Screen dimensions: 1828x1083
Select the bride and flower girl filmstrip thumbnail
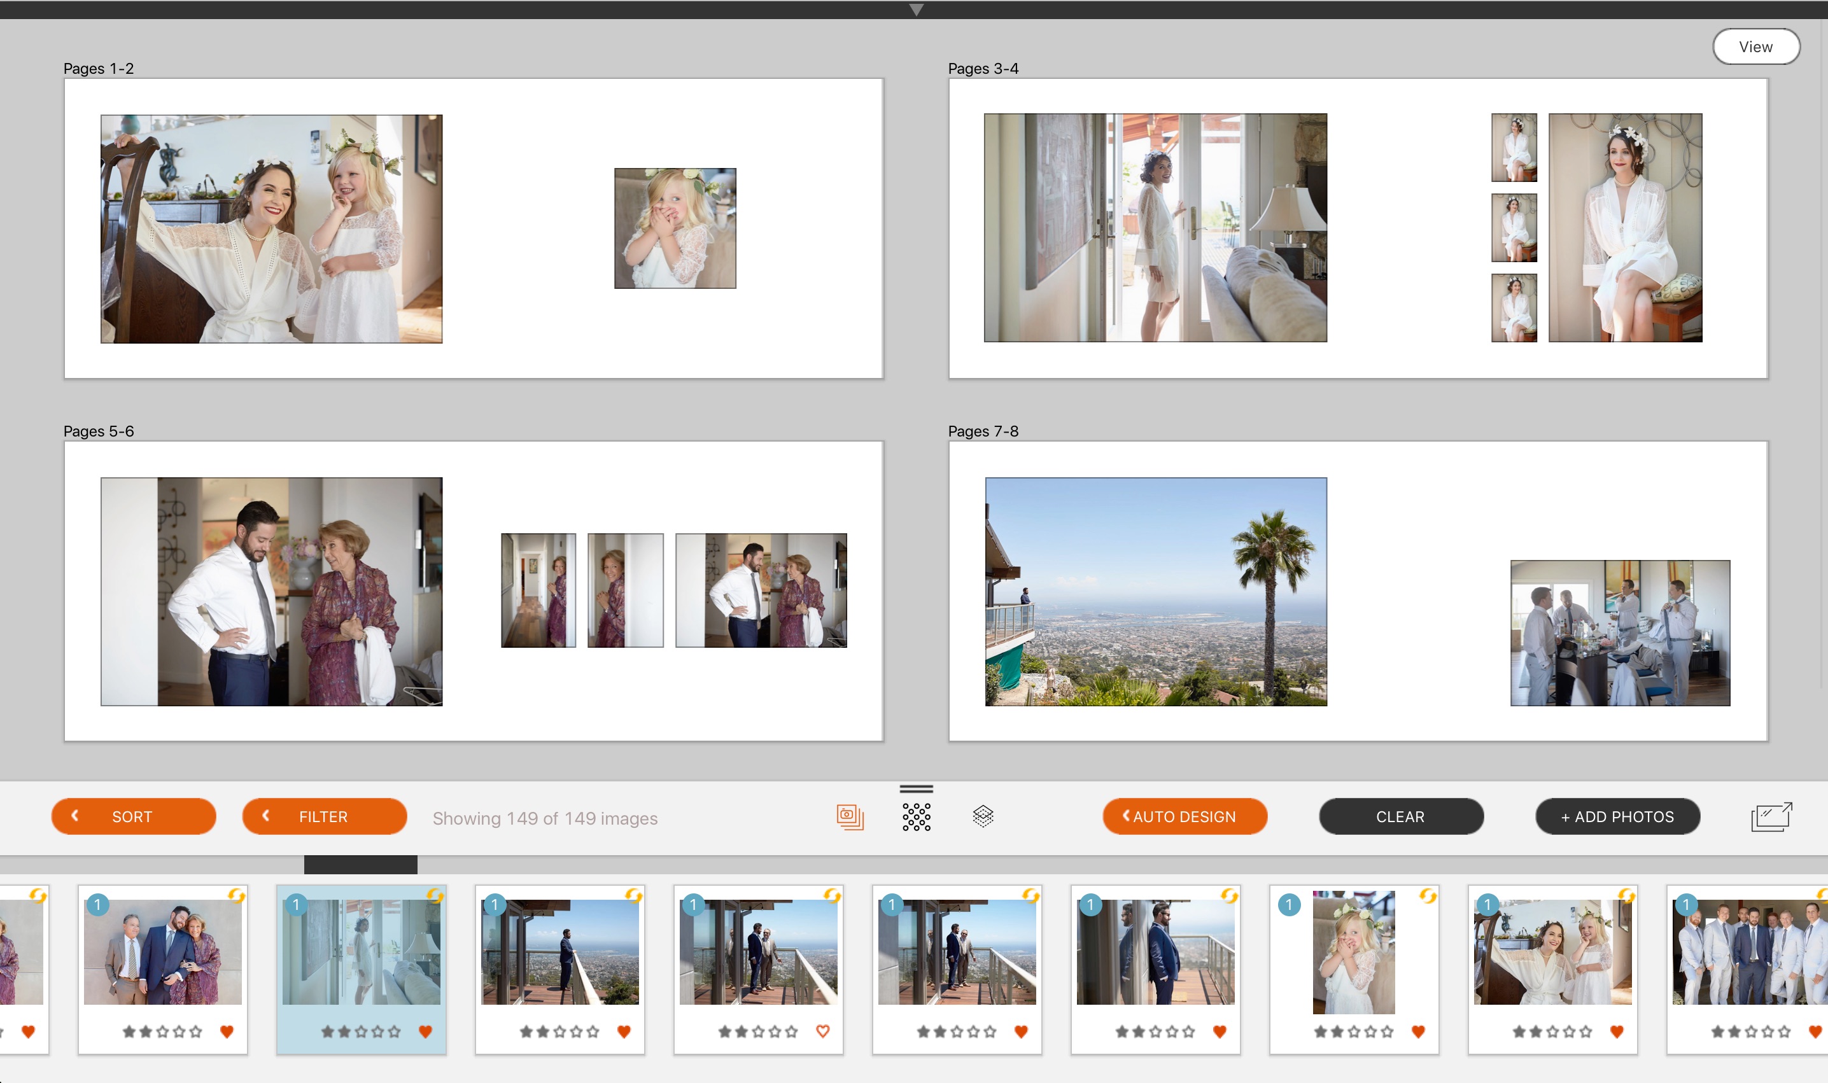(x=1553, y=952)
